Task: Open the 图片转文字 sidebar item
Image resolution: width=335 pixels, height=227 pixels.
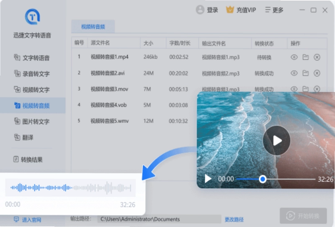Action: [x=33, y=121]
